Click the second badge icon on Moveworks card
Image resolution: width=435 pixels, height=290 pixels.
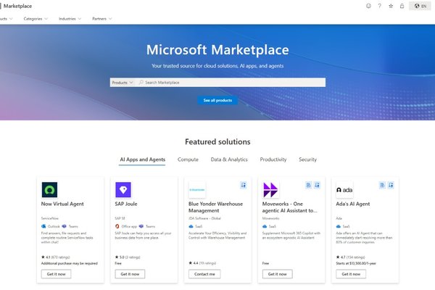coord(317,185)
